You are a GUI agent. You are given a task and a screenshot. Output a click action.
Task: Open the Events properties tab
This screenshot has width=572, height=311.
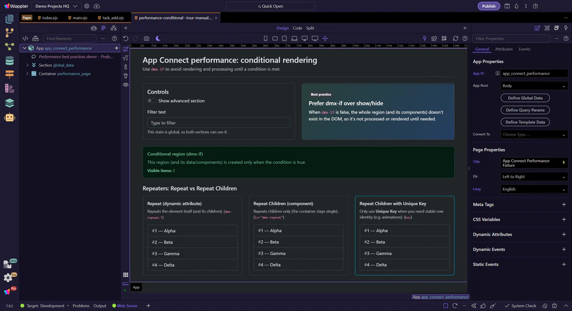click(x=524, y=49)
